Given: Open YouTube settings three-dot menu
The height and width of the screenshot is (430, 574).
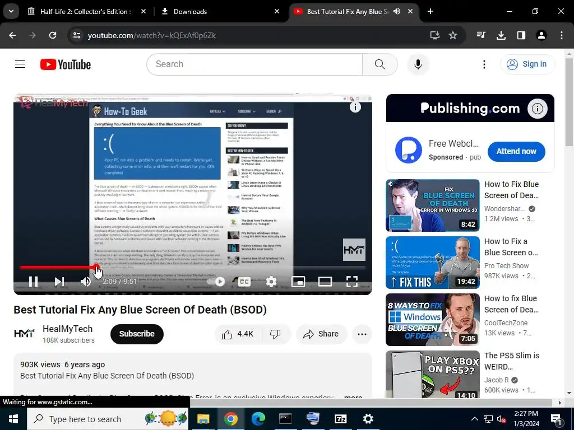Looking at the screenshot, I should [484, 64].
